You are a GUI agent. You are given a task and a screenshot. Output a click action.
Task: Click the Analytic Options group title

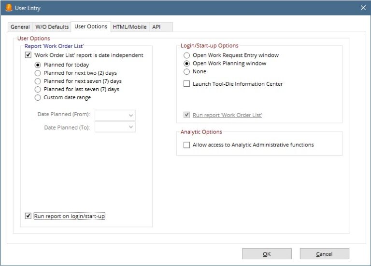point(201,132)
